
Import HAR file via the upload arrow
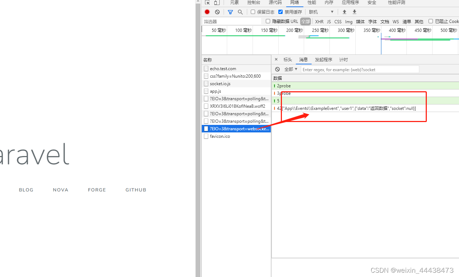coord(344,11)
